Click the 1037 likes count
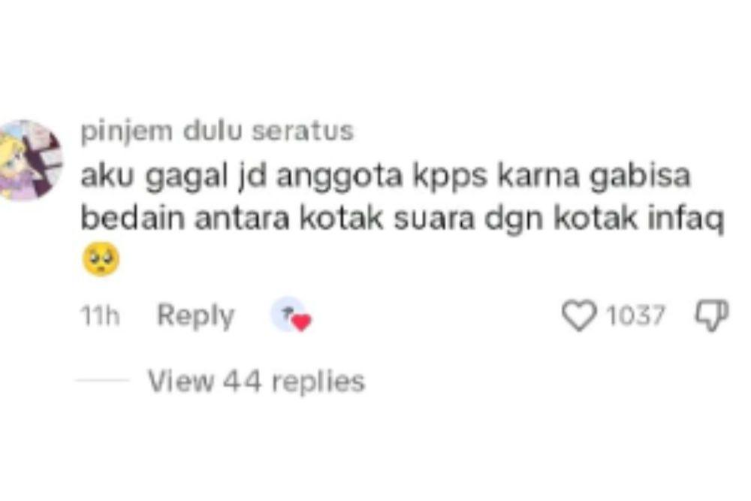751x501 pixels. coord(636,315)
